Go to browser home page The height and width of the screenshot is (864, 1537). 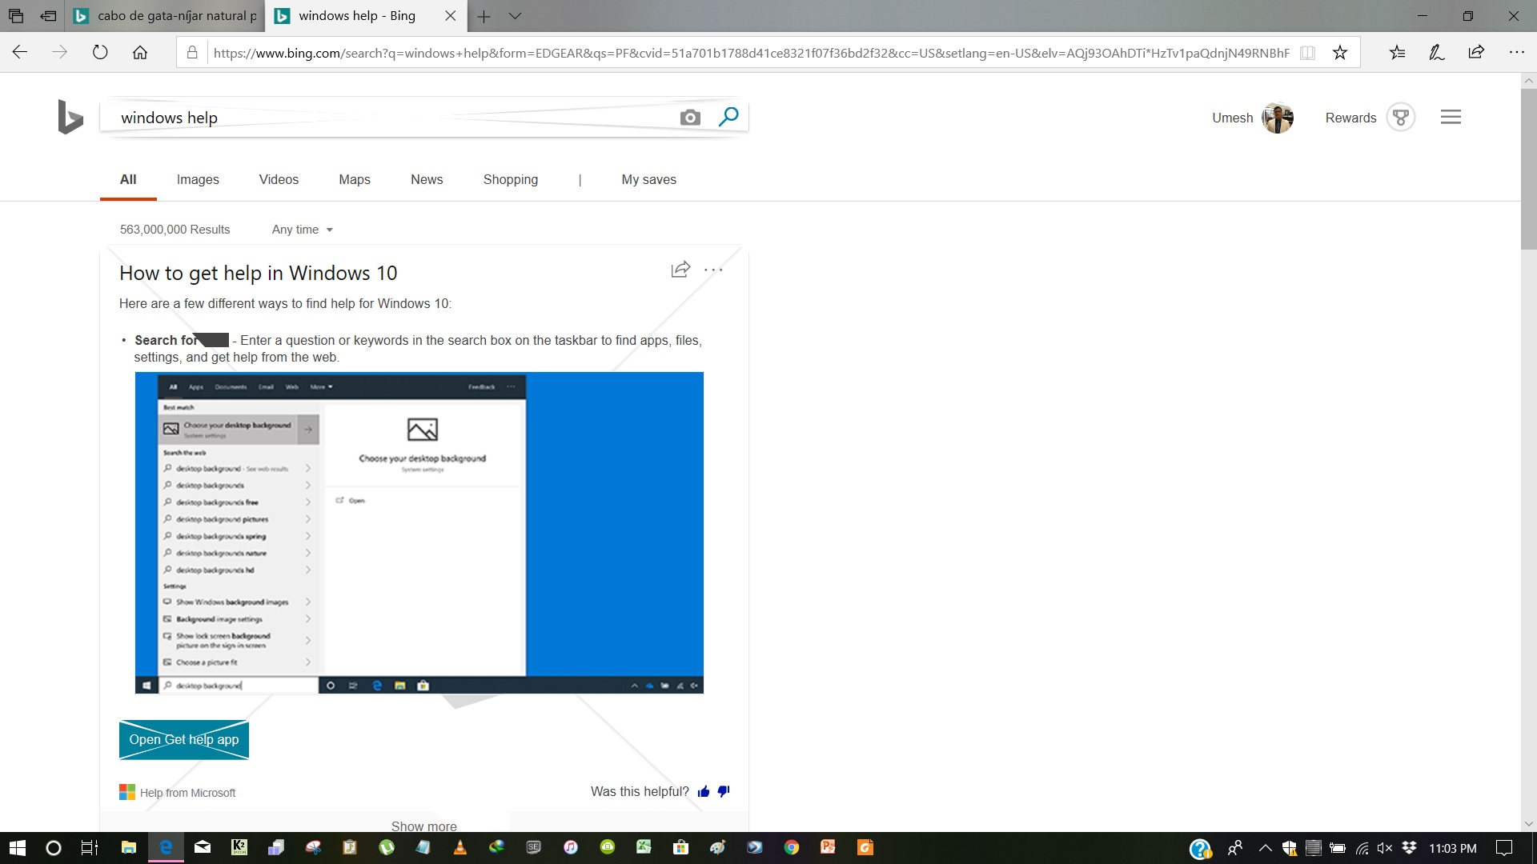140,53
